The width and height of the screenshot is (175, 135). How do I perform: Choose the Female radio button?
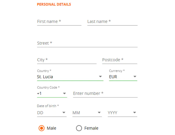tap(79, 128)
